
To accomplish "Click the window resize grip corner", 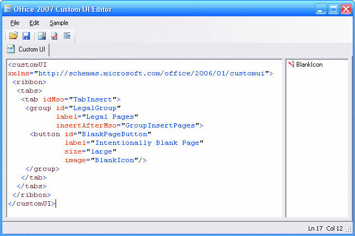I will (x=348, y=229).
